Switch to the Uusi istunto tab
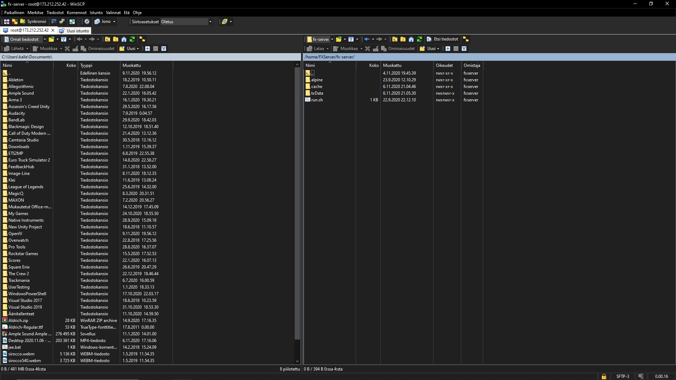The width and height of the screenshot is (676, 380). [x=75, y=31]
